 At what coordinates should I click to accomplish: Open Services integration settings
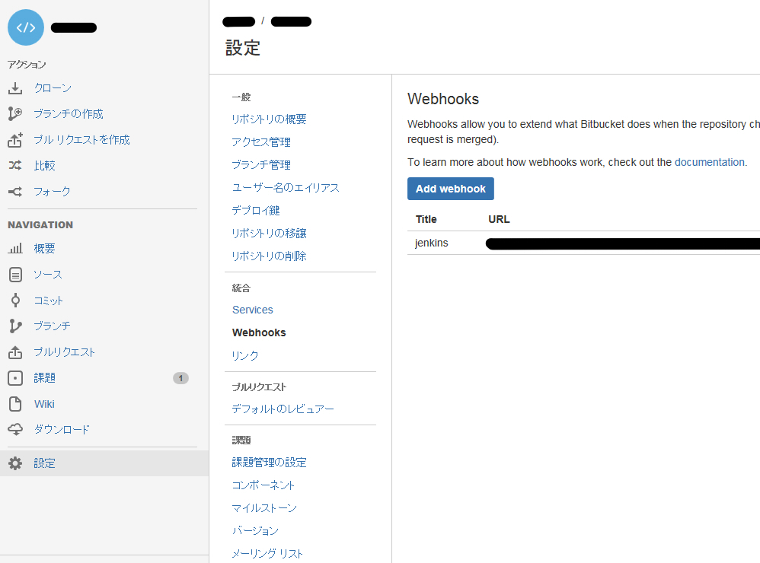pyautogui.click(x=253, y=310)
